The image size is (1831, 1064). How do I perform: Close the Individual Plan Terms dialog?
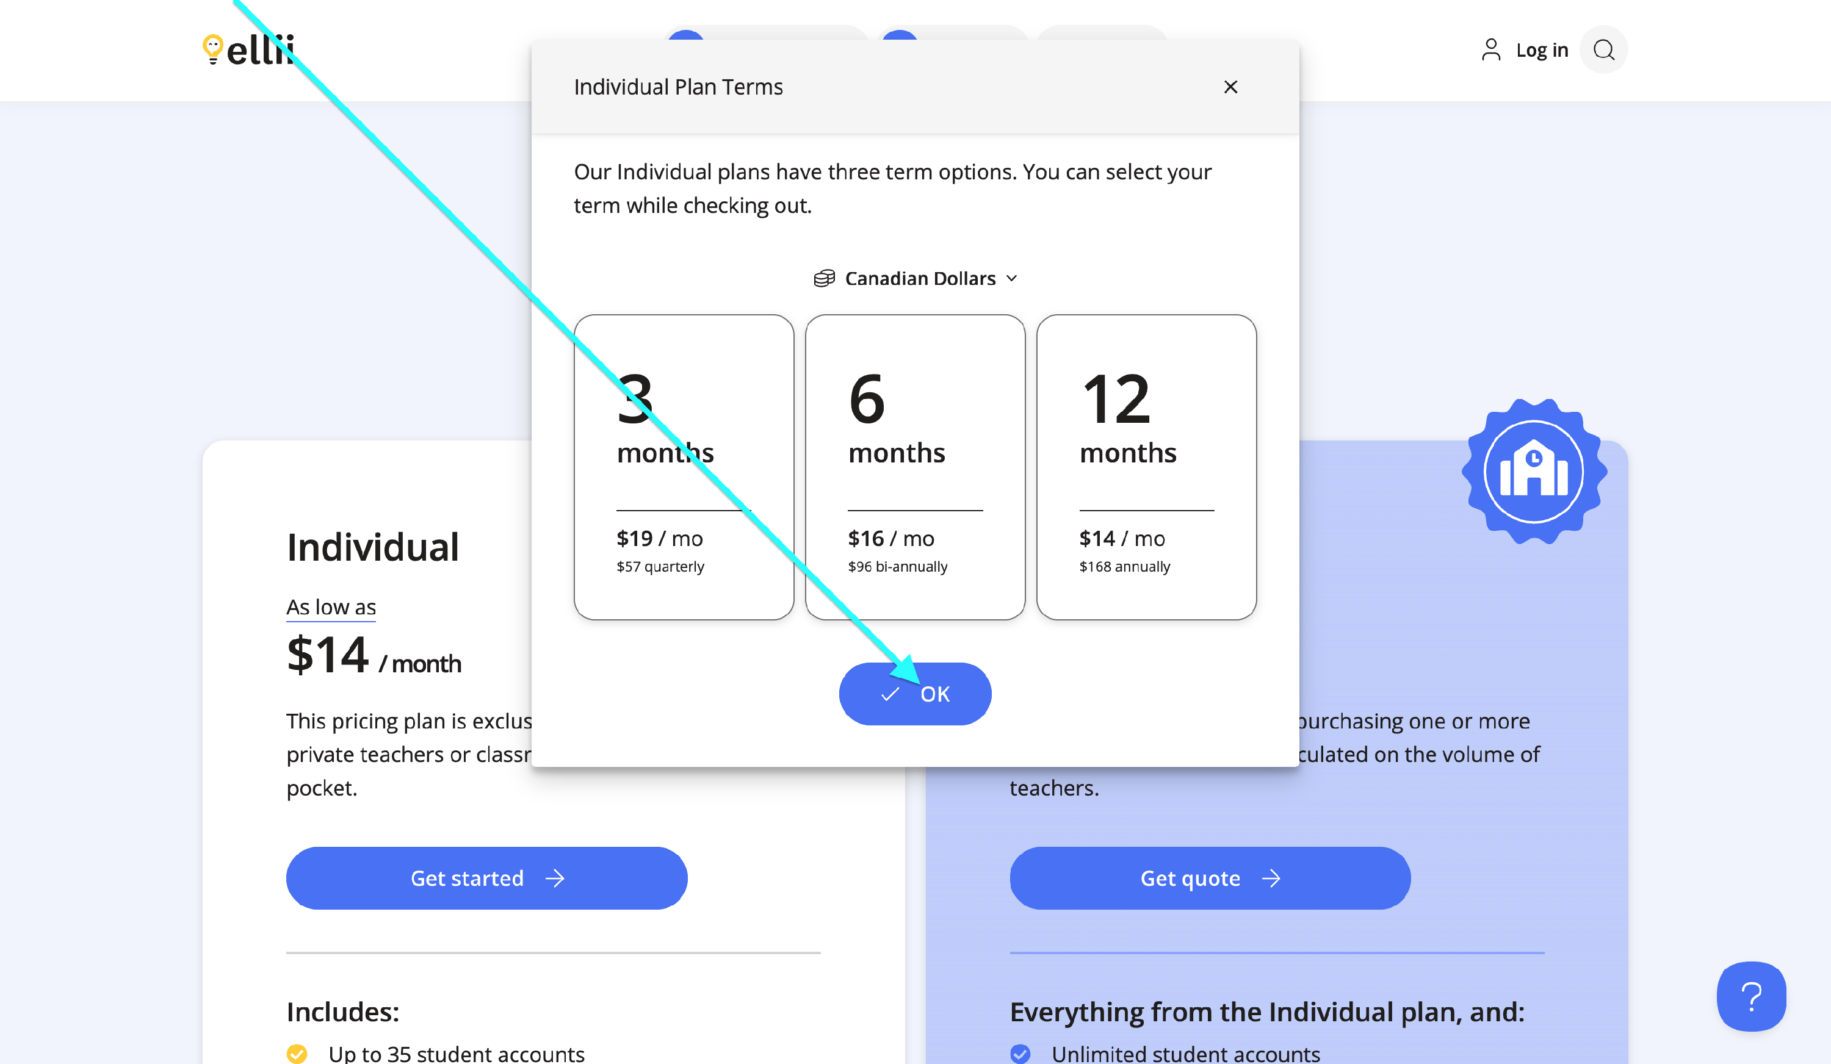(1230, 87)
